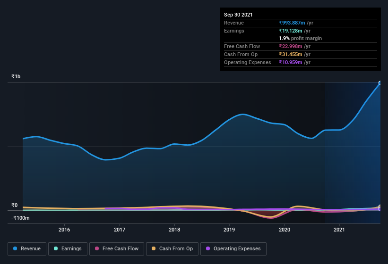Image resolution: width=388 pixels, height=264 pixels.
Task: Click the ₹10.959m operating expenses value
Action: coord(291,62)
